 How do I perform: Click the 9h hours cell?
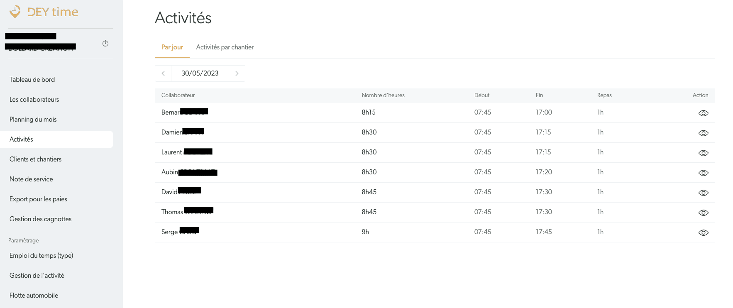click(x=365, y=232)
